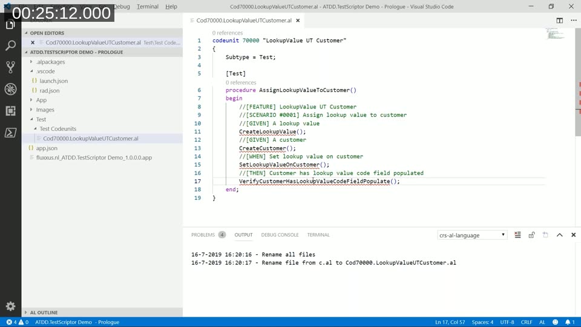The width and height of the screenshot is (581, 327).
Task: Open rad.json file
Action: coord(50,90)
